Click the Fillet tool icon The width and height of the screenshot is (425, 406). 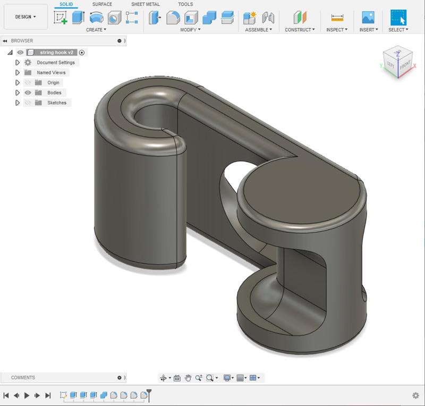172,18
